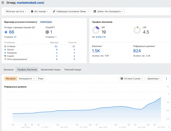171x131 pixels.
Task: Click the AI Overviews sparkle icon
Action: pos(6,32)
